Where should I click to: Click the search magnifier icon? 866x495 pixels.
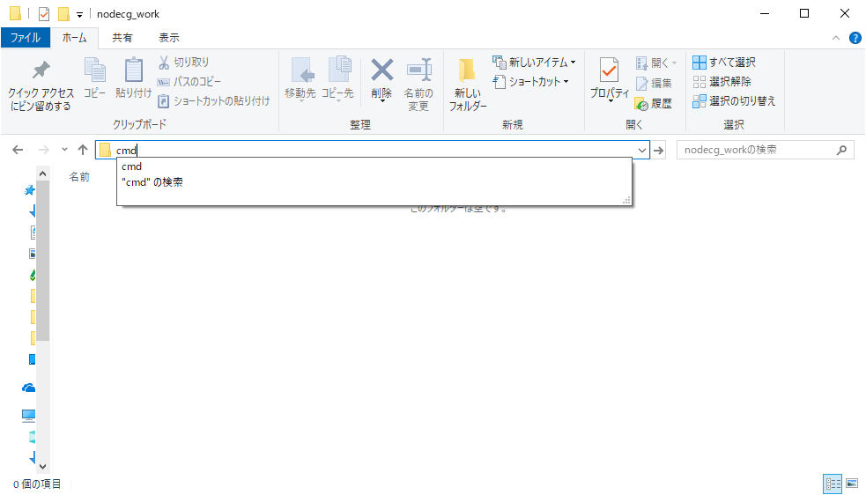tap(841, 150)
